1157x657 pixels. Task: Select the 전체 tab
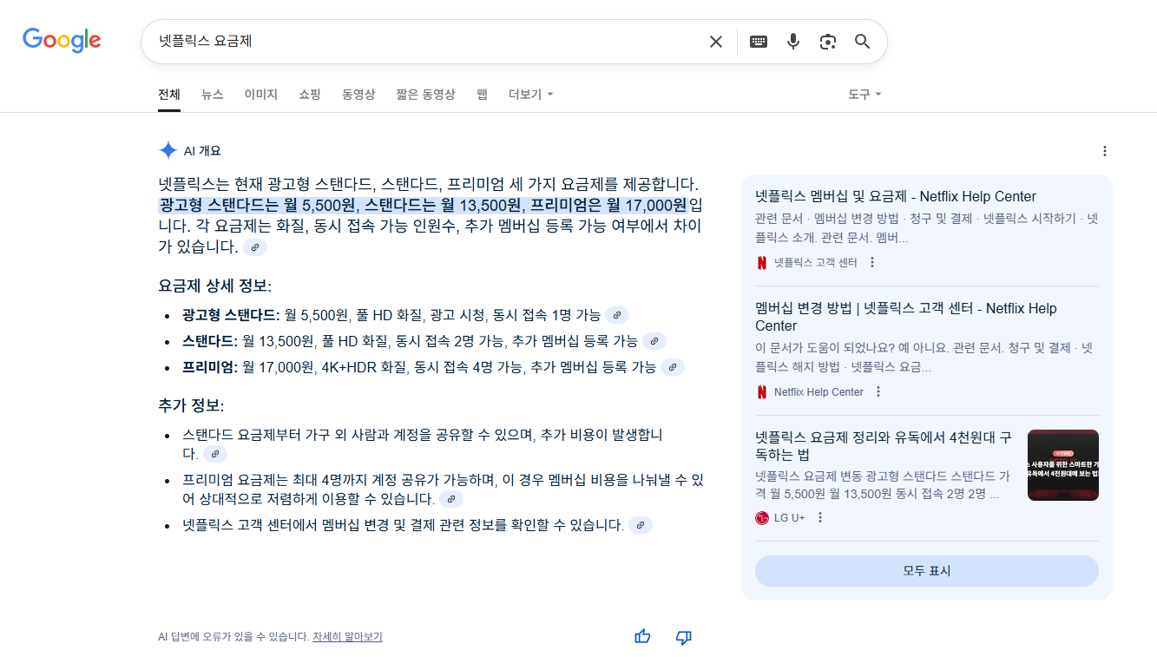169,94
